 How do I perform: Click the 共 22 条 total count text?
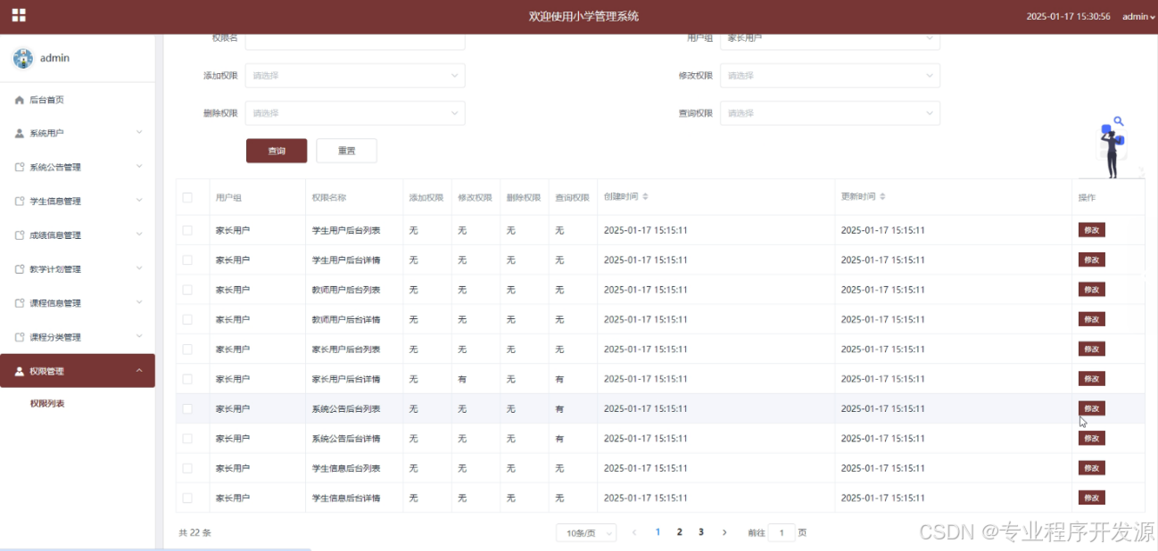click(x=194, y=533)
